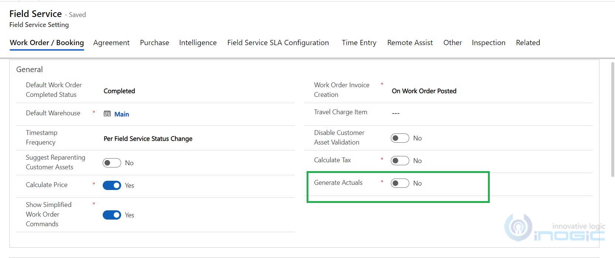Open Field Service SLA Configuration tab
The width and height of the screenshot is (615, 258).
pyautogui.click(x=278, y=43)
